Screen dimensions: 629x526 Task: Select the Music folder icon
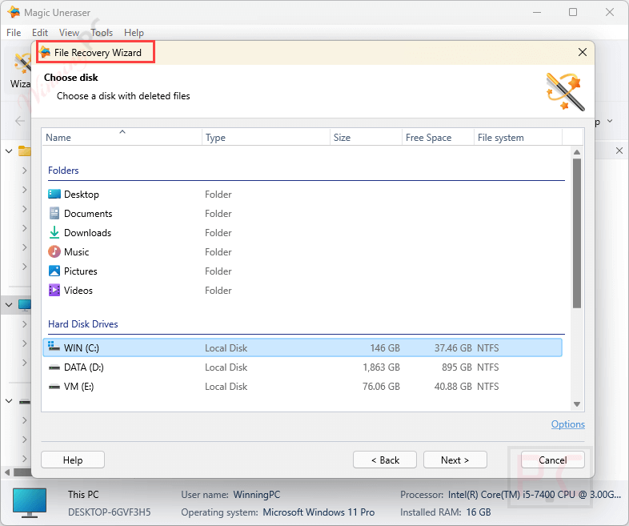click(54, 252)
